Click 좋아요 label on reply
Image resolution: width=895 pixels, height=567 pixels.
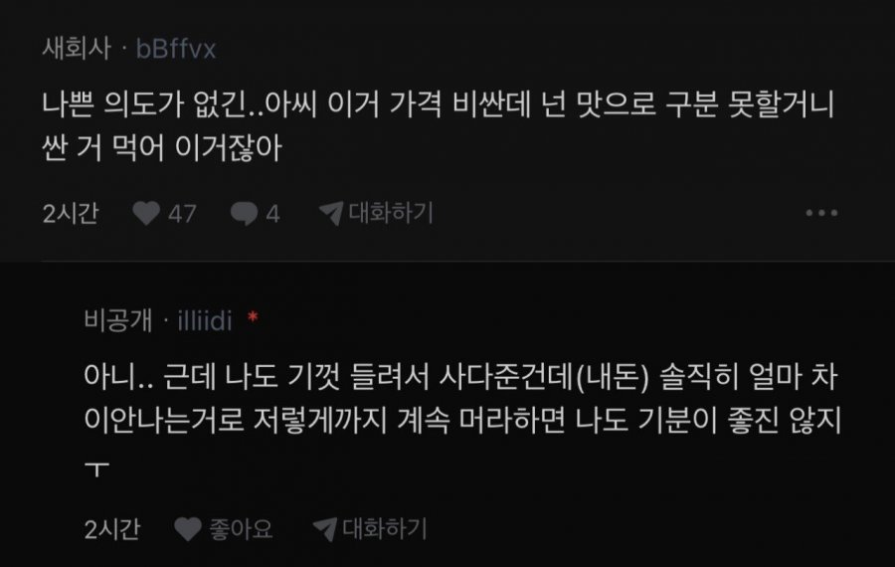click(241, 529)
